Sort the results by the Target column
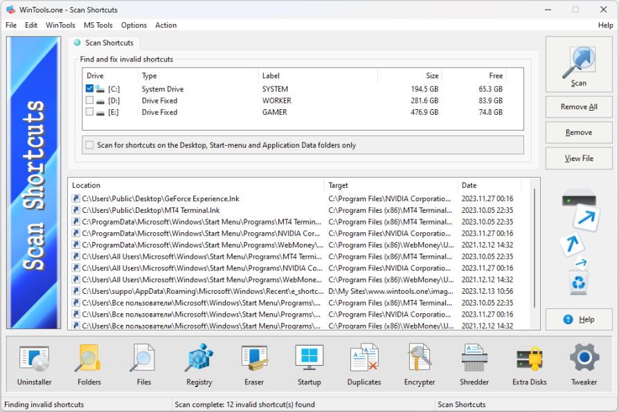This screenshot has width=619, height=412. coord(391,185)
